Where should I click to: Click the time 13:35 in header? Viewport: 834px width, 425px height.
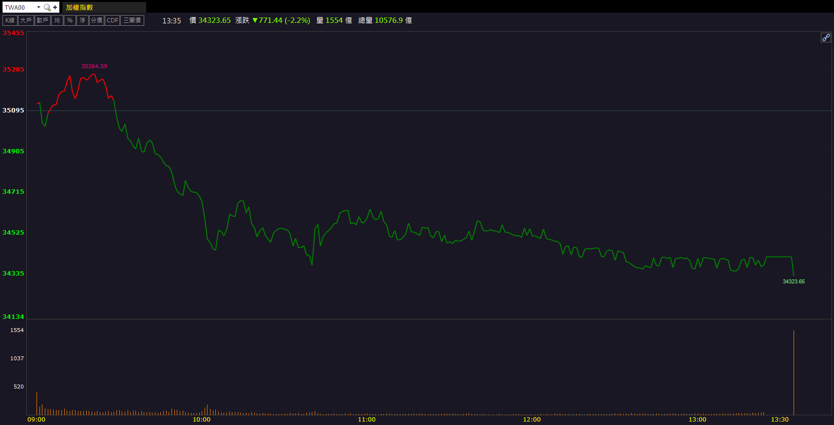click(x=171, y=20)
